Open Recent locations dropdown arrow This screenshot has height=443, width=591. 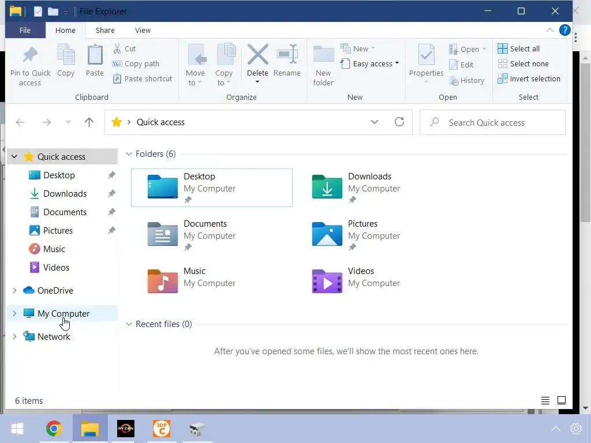[68, 122]
